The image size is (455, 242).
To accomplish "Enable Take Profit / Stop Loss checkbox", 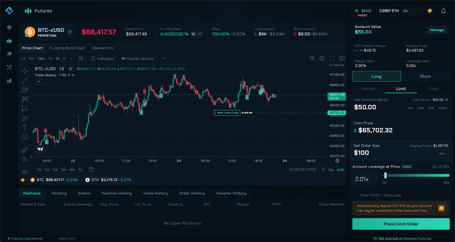I will click(355, 195).
